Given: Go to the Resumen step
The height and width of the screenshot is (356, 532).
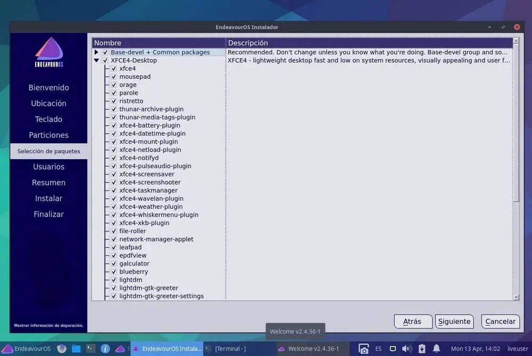Looking at the screenshot, I should (48, 183).
